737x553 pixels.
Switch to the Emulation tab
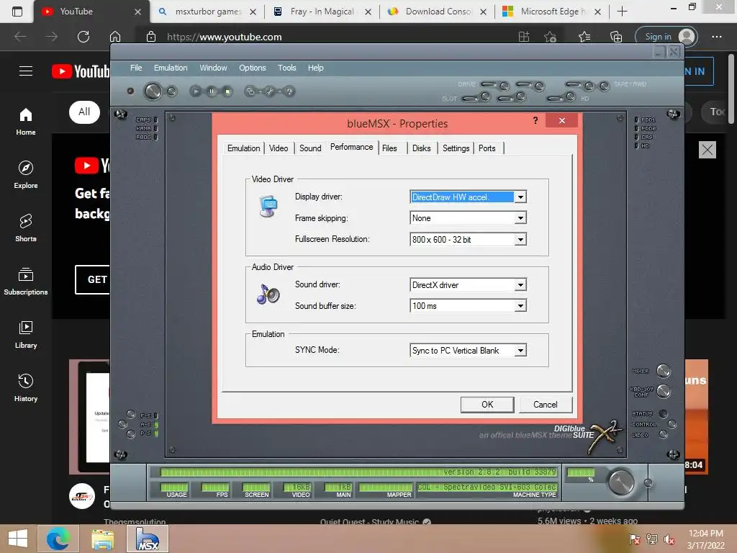tap(243, 148)
